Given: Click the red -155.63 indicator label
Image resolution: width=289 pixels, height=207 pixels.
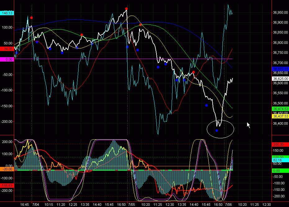Looking at the screenshot, I should click(x=7, y=186).
